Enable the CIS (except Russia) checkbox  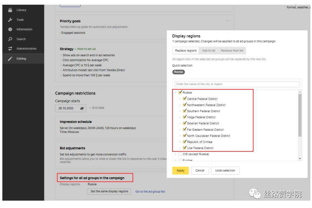coord(180,154)
